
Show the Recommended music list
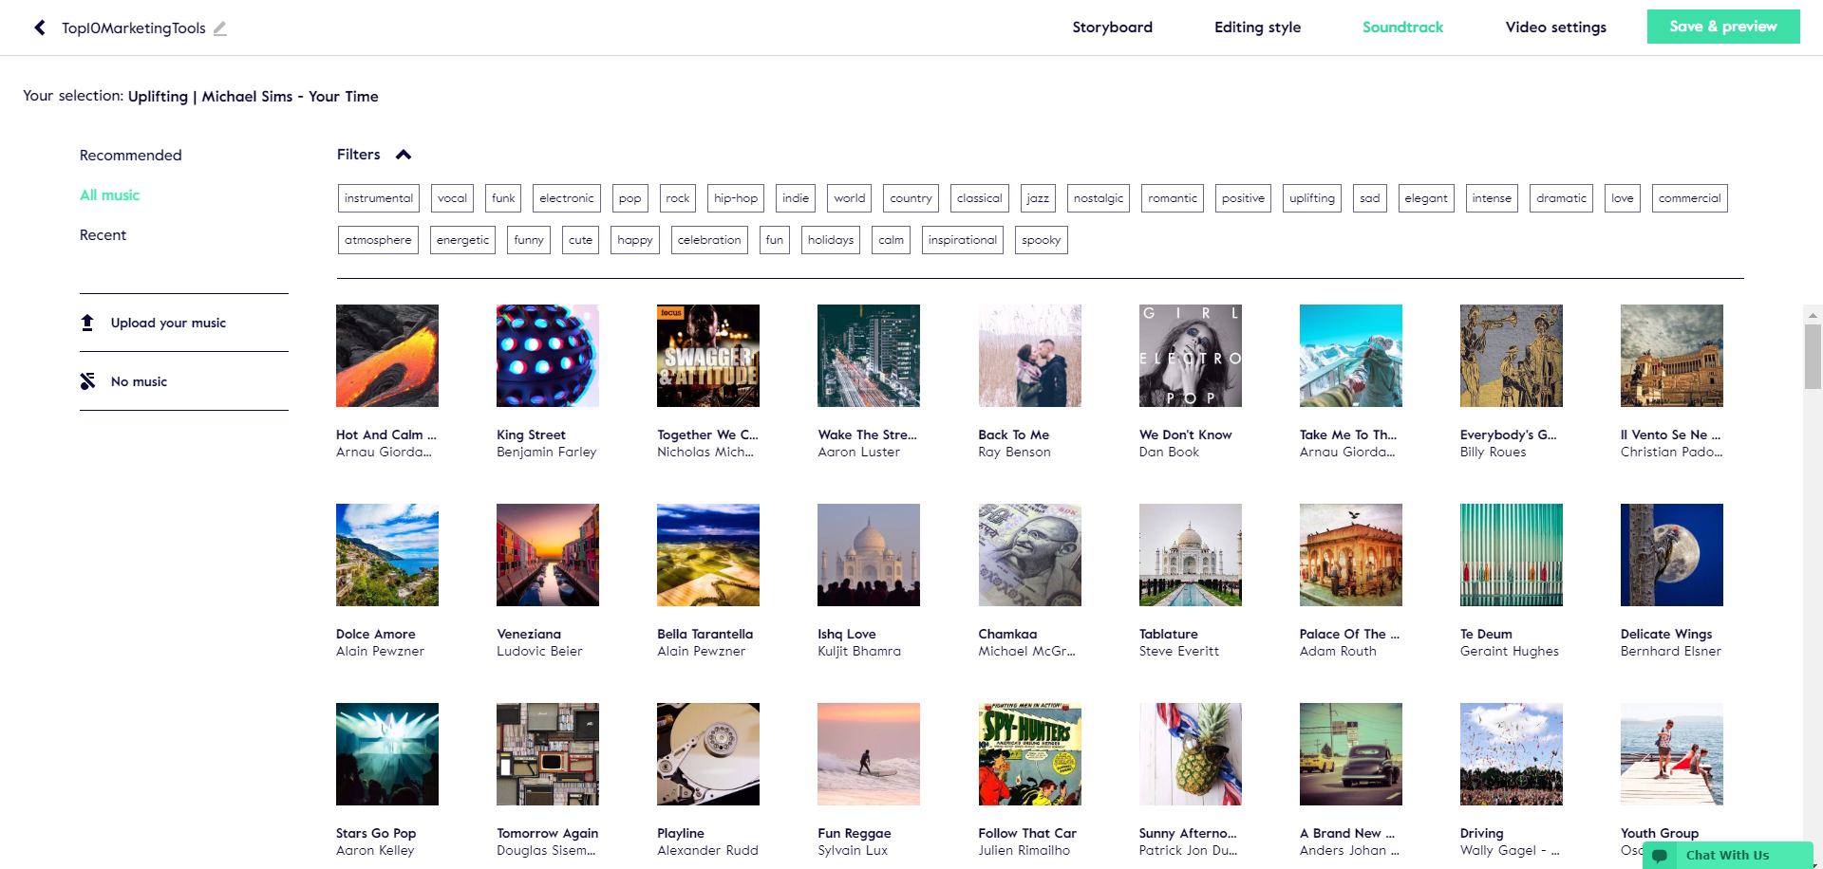[x=131, y=156]
